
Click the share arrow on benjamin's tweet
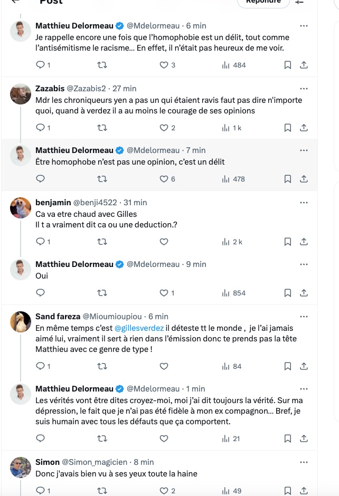[304, 242]
